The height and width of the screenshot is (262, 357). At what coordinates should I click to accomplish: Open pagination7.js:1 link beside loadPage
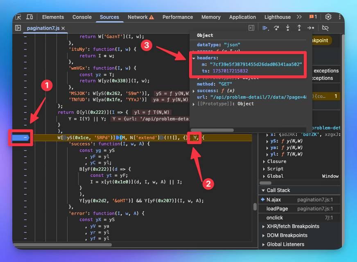point(315,209)
